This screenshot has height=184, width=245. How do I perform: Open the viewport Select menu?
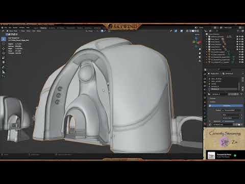pyautogui.click(x=29, y=31)
